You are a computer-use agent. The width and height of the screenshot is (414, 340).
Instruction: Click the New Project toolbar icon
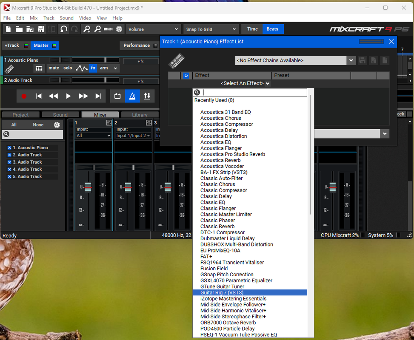(x=8, y=29)
